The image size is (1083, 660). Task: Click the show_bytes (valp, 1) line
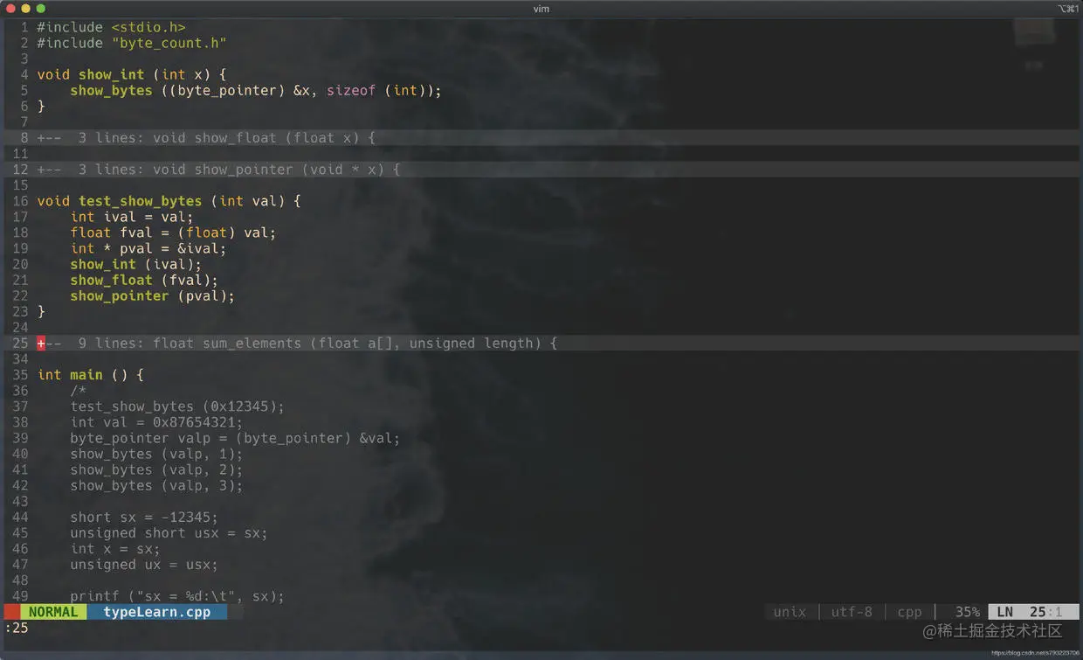[156, 453]
